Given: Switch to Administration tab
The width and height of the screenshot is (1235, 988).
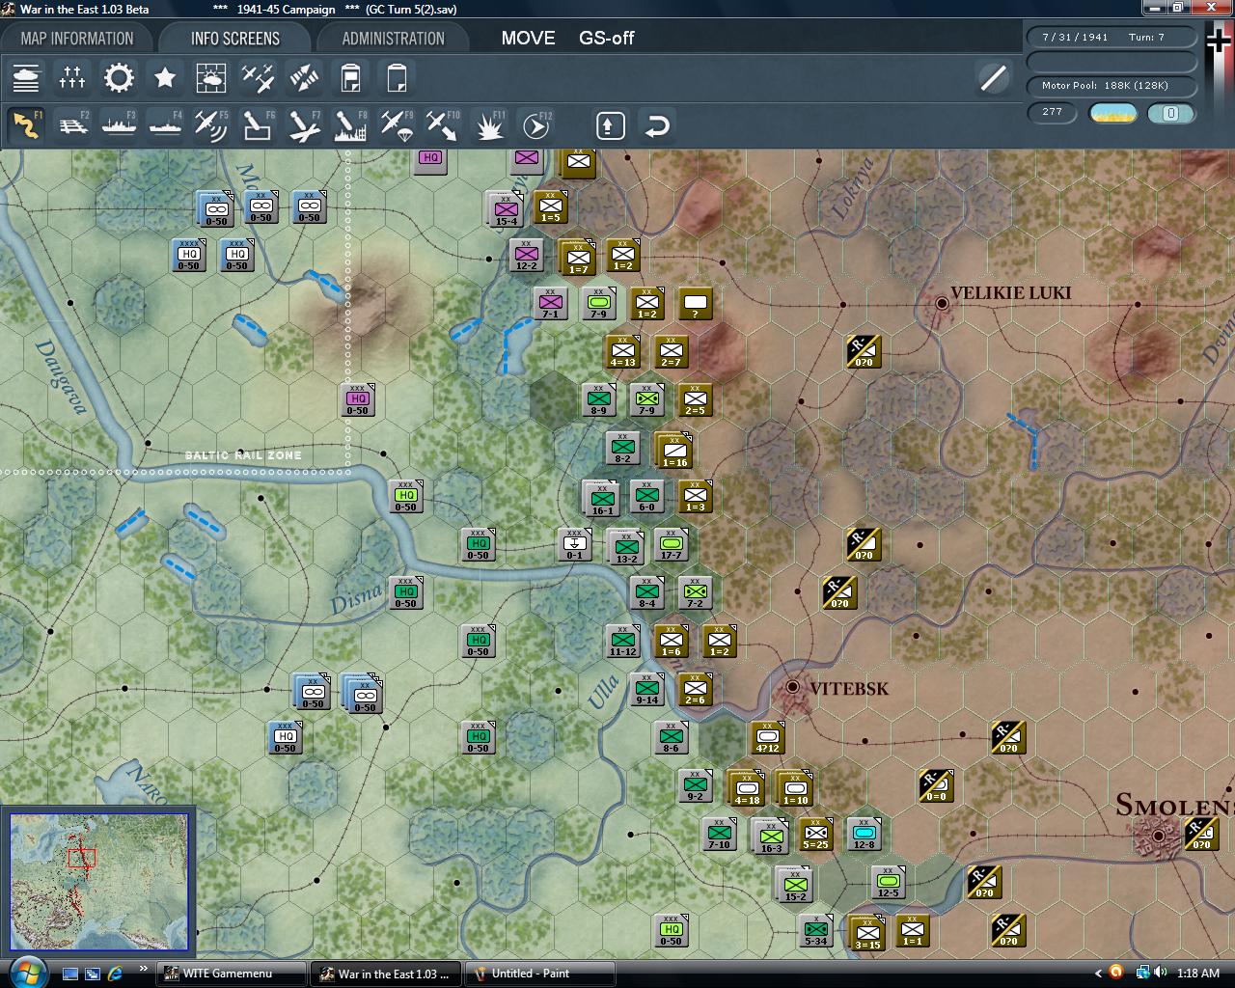Looking at the screenshot, I should pyautogui.click(x=393, y=39).
